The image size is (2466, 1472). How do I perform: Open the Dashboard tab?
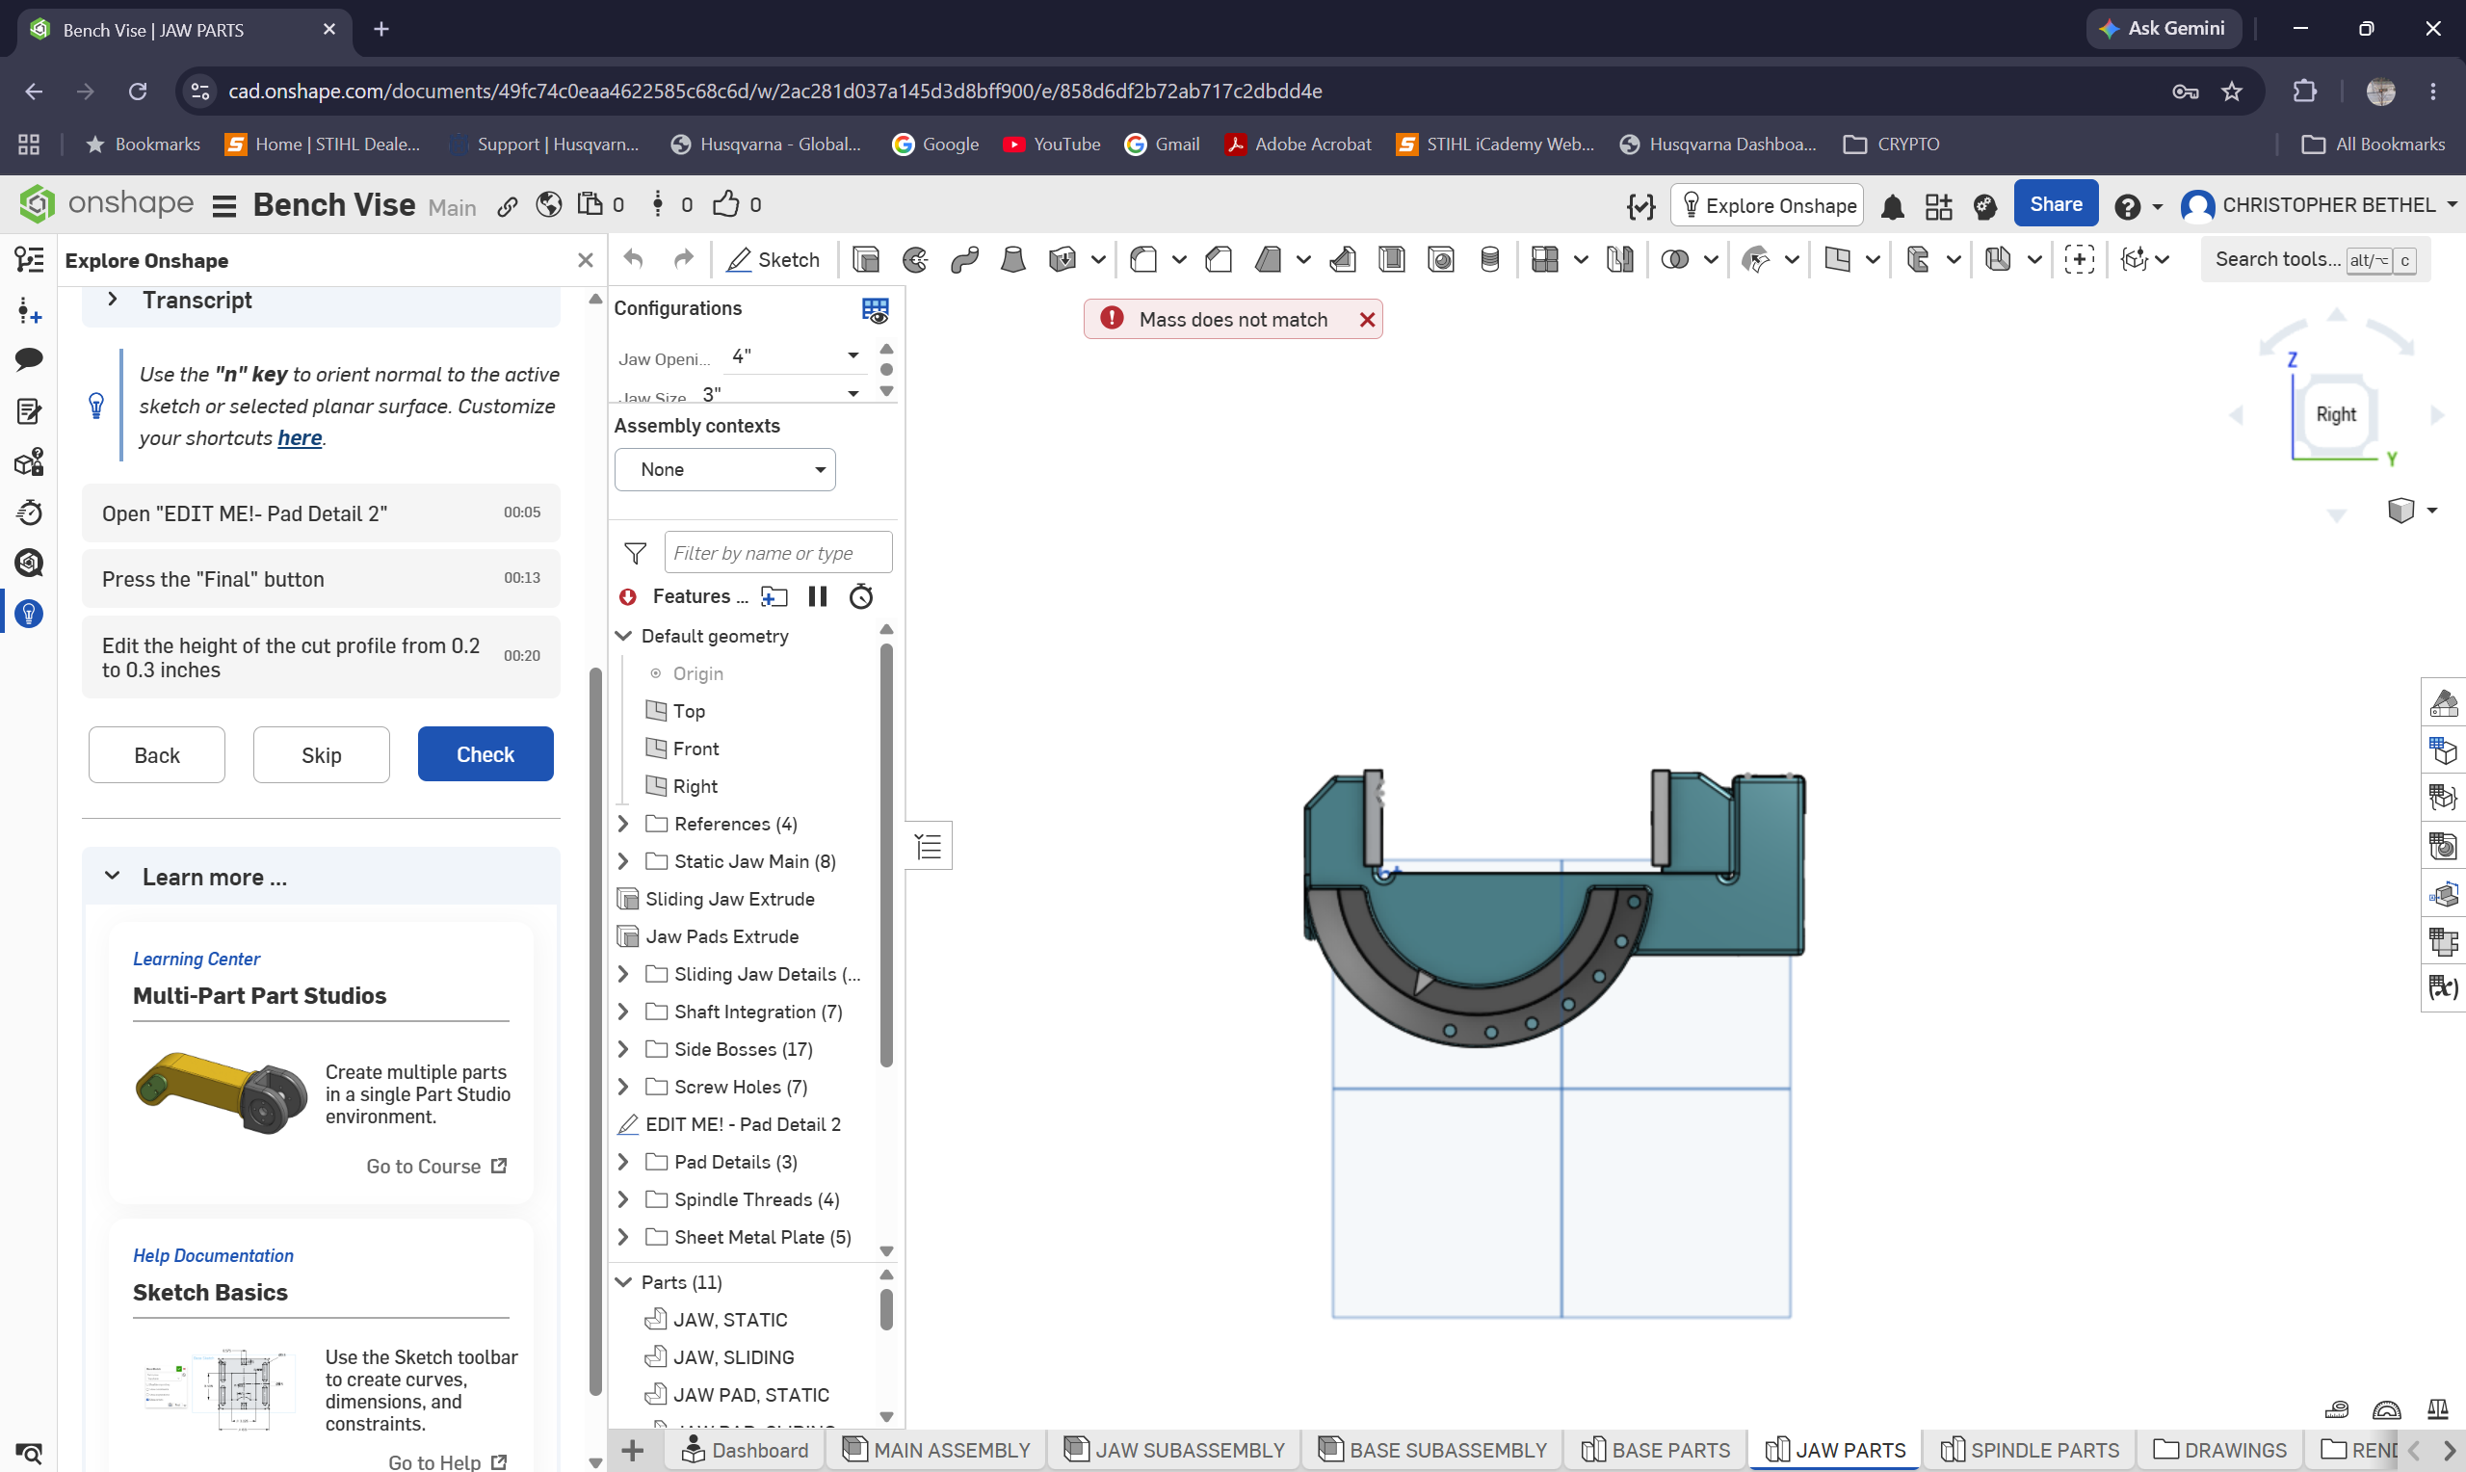pyautogui.click(x=746, y=1450)
